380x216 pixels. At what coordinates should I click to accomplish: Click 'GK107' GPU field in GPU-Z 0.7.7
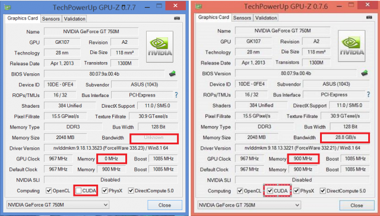click(x=62, y=42)
